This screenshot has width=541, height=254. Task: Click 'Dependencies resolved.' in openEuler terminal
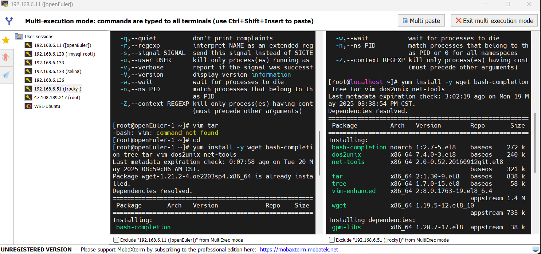(x=152, y=191)
